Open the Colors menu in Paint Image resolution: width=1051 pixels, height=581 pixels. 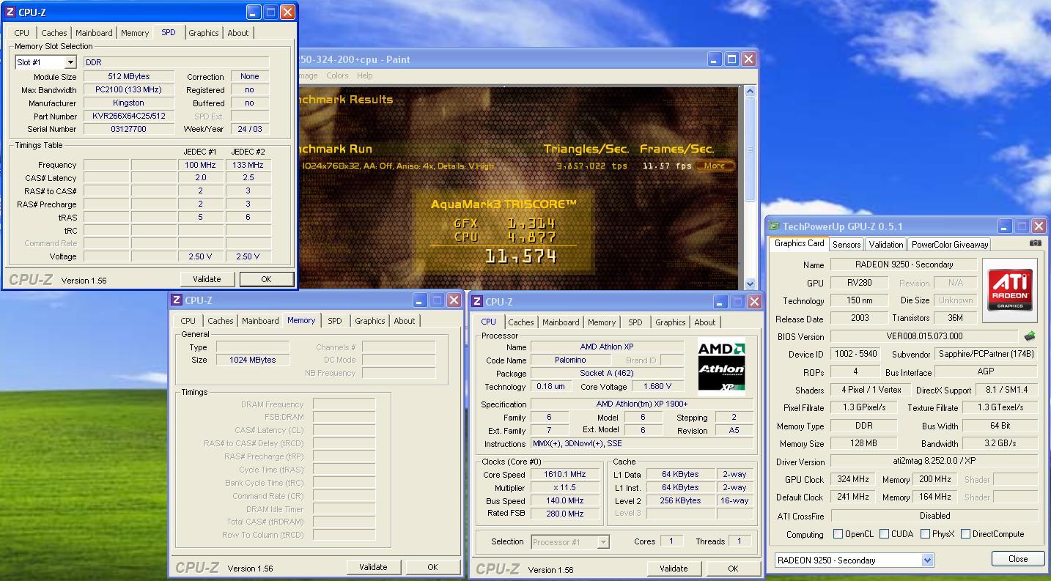tap(337, 75)
